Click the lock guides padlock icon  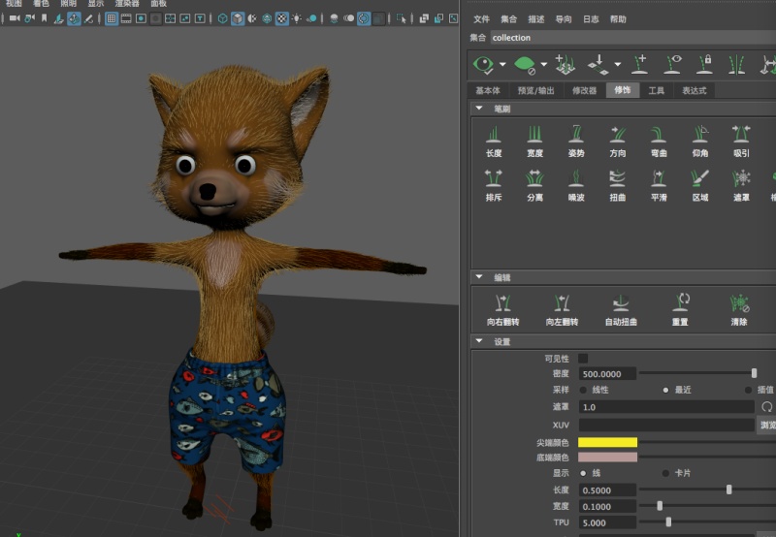(705, 65)
